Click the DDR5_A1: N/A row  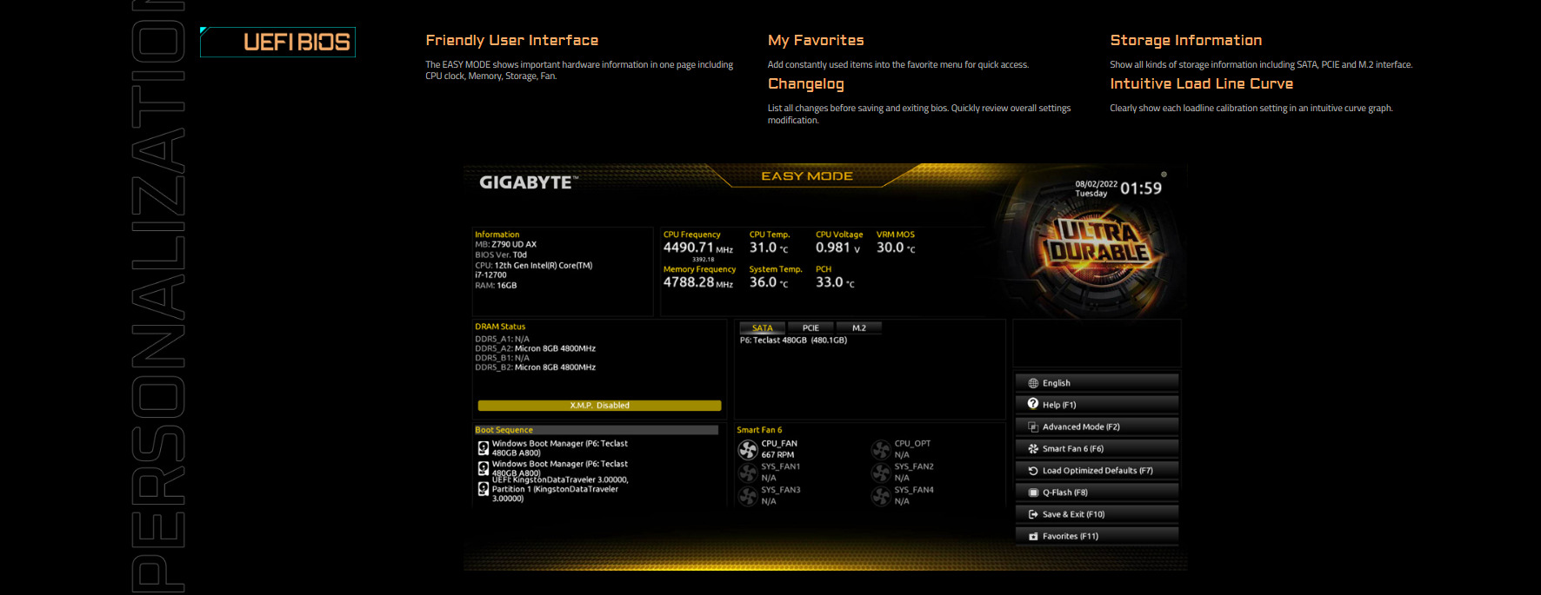point(502,339)
